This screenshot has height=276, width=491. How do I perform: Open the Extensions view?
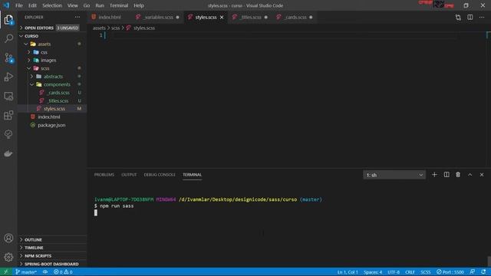[8, 115]
